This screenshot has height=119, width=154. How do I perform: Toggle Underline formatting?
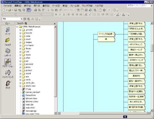point(64,14)
